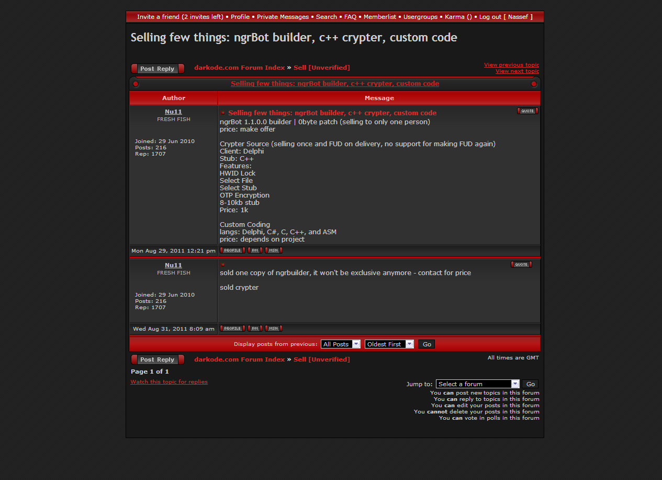Click the Quote icon on first post
The width and height of the screenshot is (662, 480).
[528, 111]
